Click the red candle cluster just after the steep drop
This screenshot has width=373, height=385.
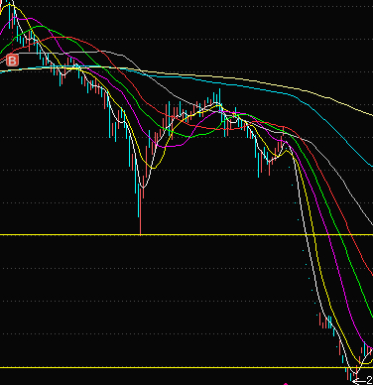pos(324,321)
